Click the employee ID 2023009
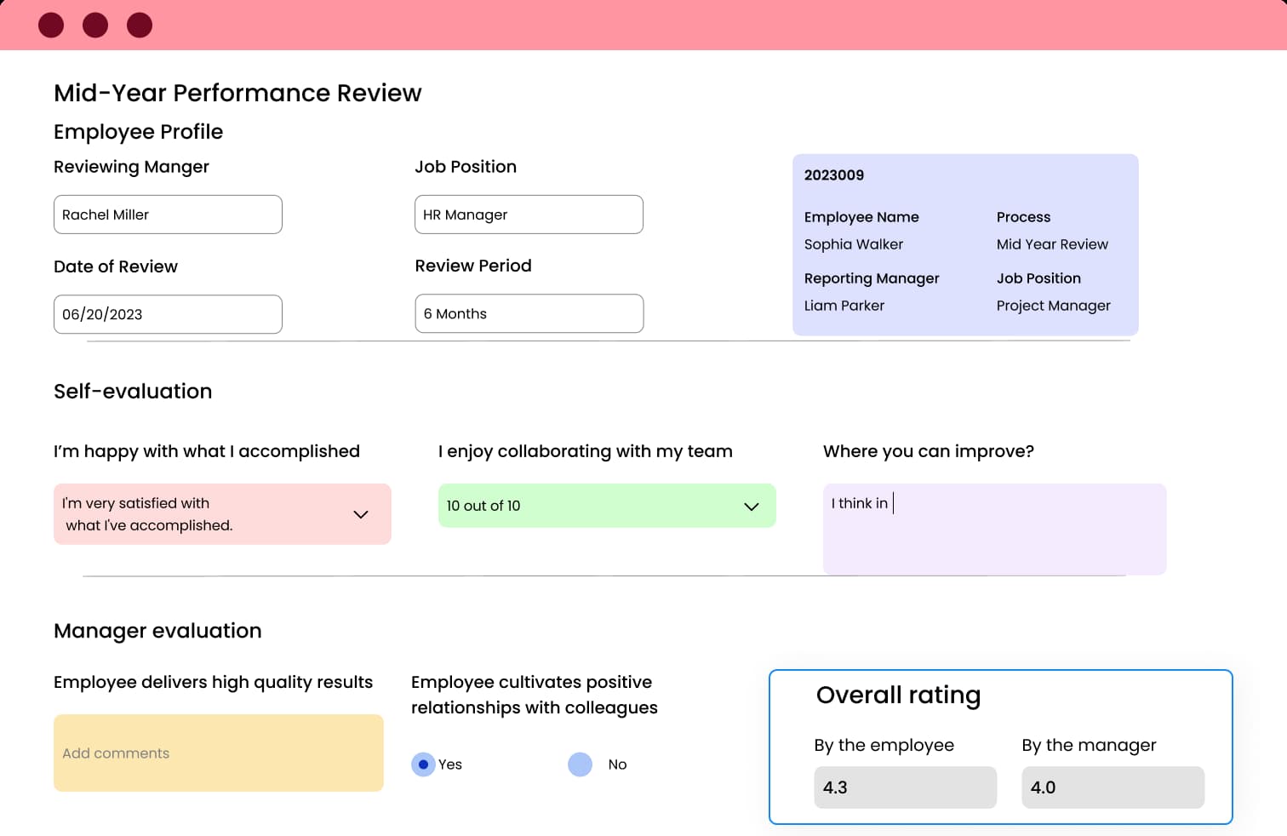Screen dimensions: 1287x836 point(834,175)
